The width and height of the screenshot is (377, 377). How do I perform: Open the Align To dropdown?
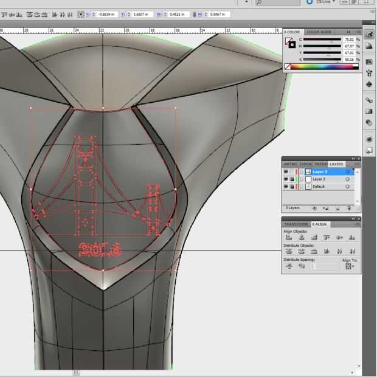[349, 266]
